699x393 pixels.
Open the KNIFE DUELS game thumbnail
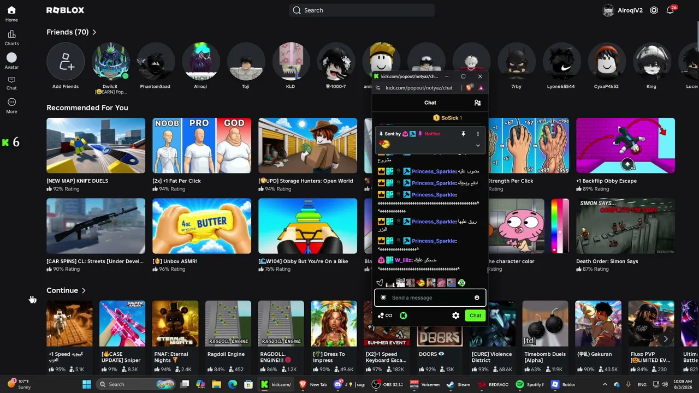point(96,145)
